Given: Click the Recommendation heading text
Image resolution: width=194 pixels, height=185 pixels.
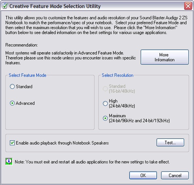Looking at the screenshot, I should [21, 45].
